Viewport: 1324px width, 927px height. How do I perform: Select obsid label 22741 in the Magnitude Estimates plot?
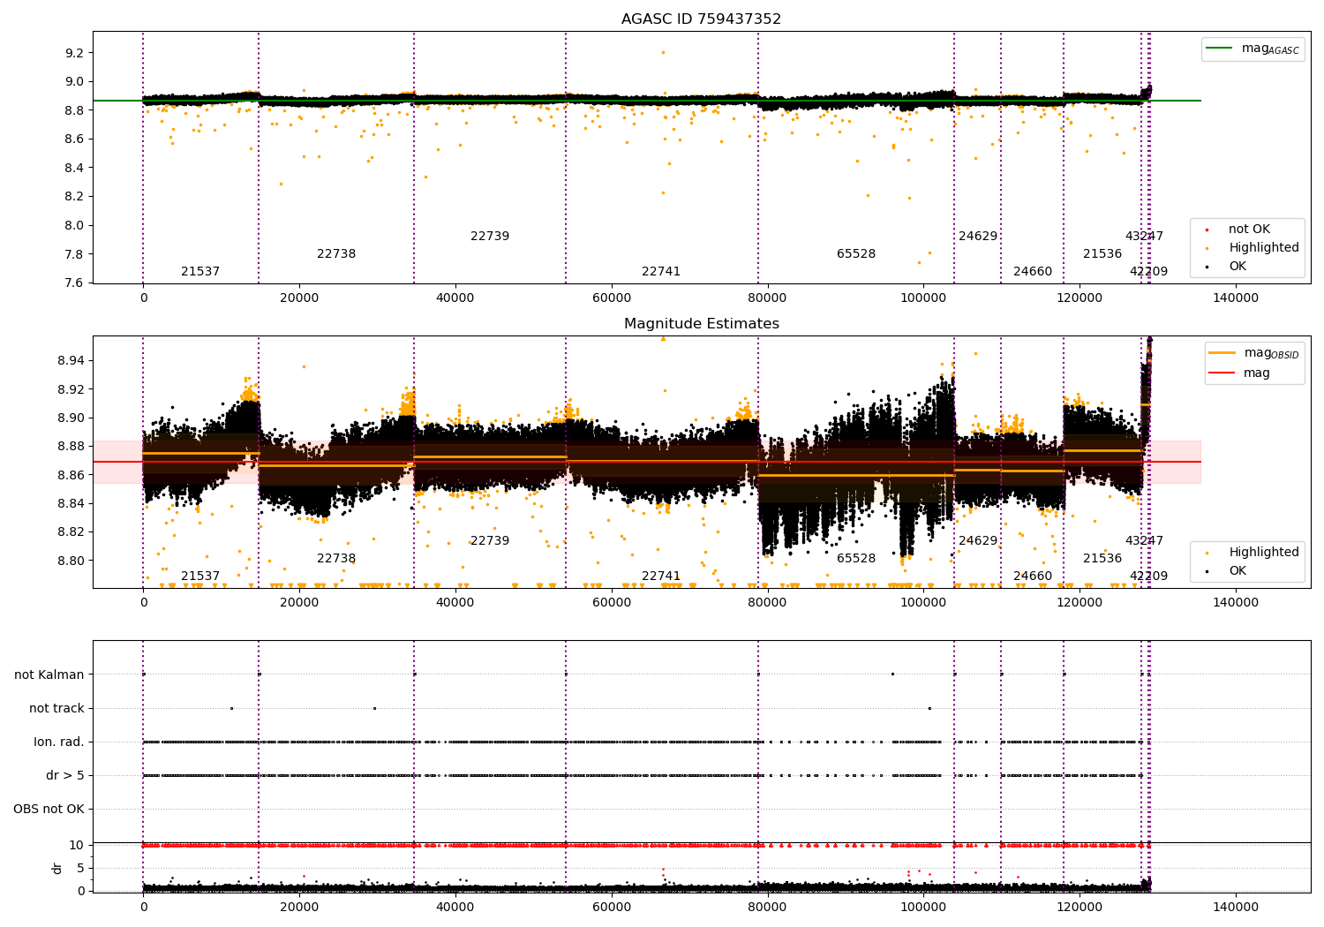[661, 576]
